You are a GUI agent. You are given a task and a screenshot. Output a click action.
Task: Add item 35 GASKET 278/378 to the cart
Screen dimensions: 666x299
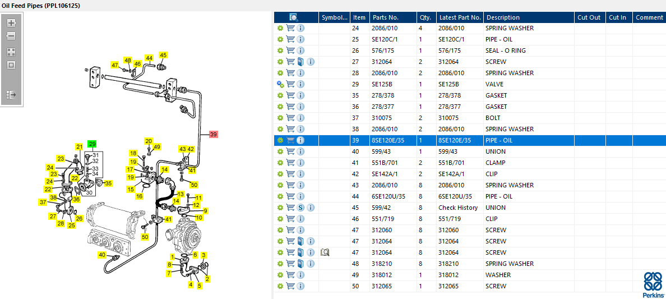coord(290,95)
